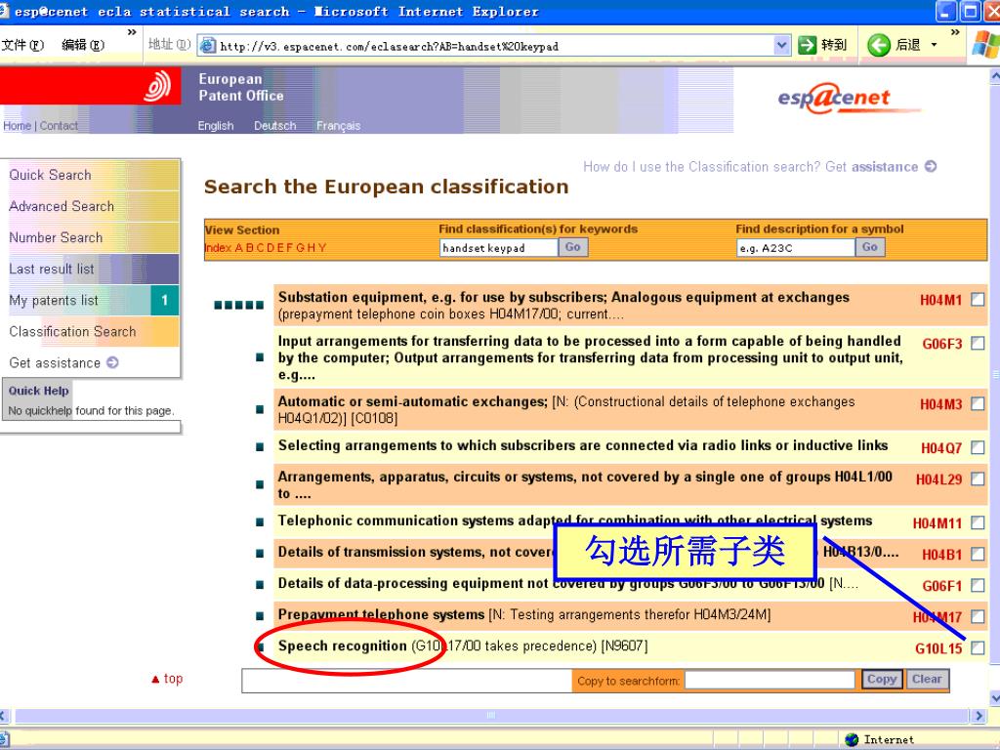Tick the H04M1 classification checkbox
The height and width of the screenshot is (750, 1000).
[977, 299]
